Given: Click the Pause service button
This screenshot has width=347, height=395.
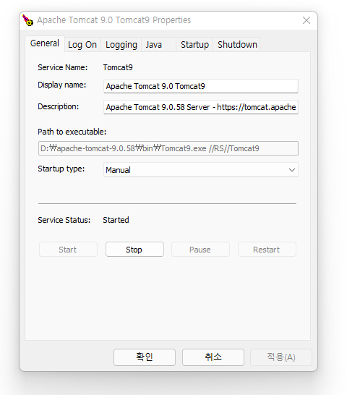Looking at the screenshot, I should pos(200,250).
